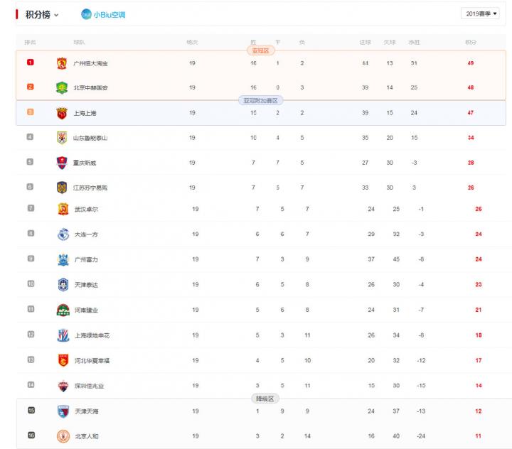Image resolution: width=512 pixels, height=449 pixels.
Task: Click the 大连一方 team logo
Action: click(63, 234)
